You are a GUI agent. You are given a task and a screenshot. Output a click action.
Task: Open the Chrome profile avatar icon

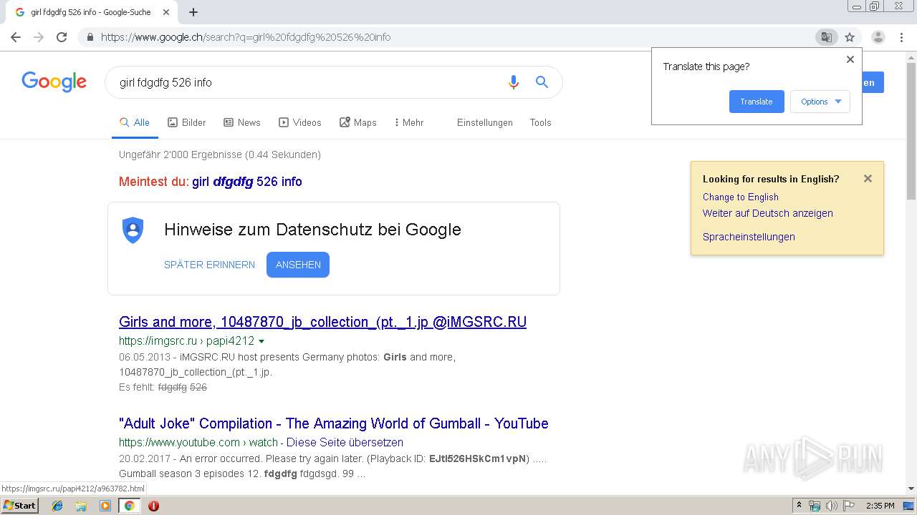(878, 37)
